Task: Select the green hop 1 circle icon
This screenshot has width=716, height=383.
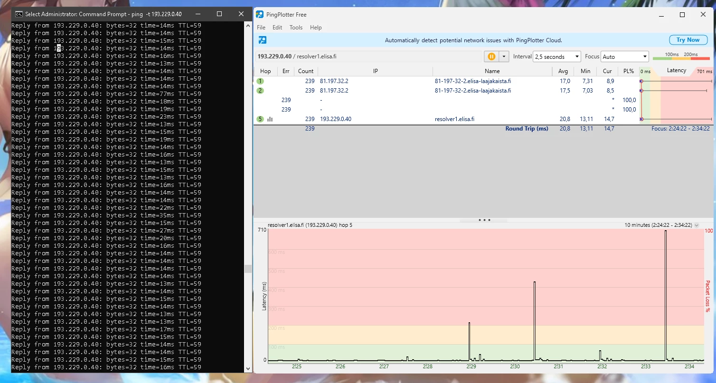Action: 260,81
